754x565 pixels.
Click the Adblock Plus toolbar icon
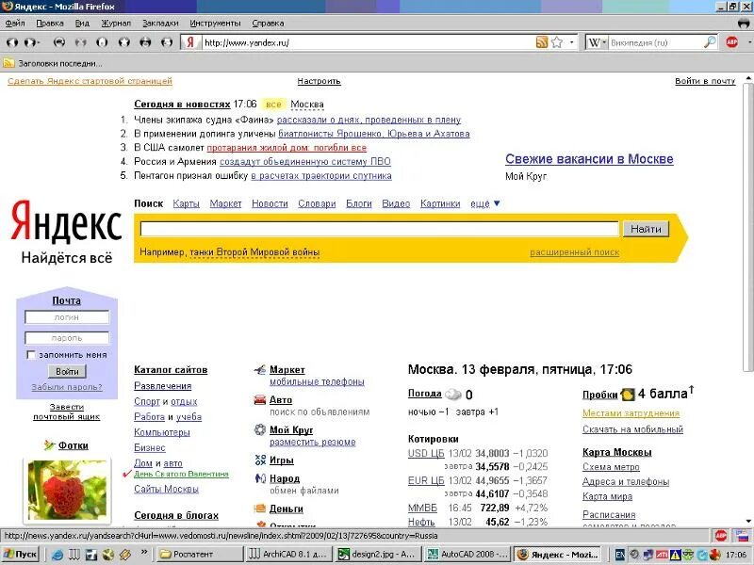coord(732,42)
